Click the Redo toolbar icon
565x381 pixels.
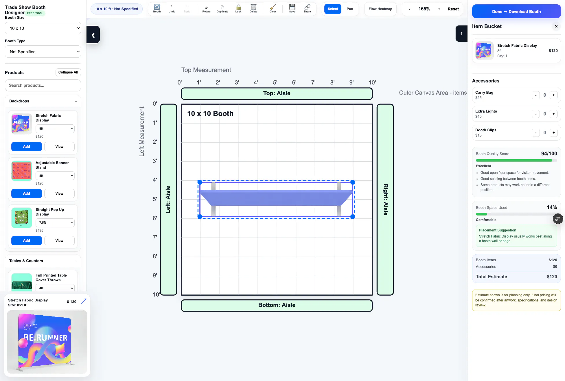(x=187, y=9)
